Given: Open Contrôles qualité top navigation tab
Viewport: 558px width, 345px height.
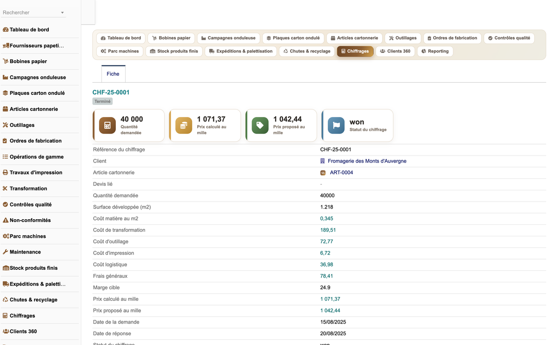Looking at the screenshot, I should (x=509, y=38).
